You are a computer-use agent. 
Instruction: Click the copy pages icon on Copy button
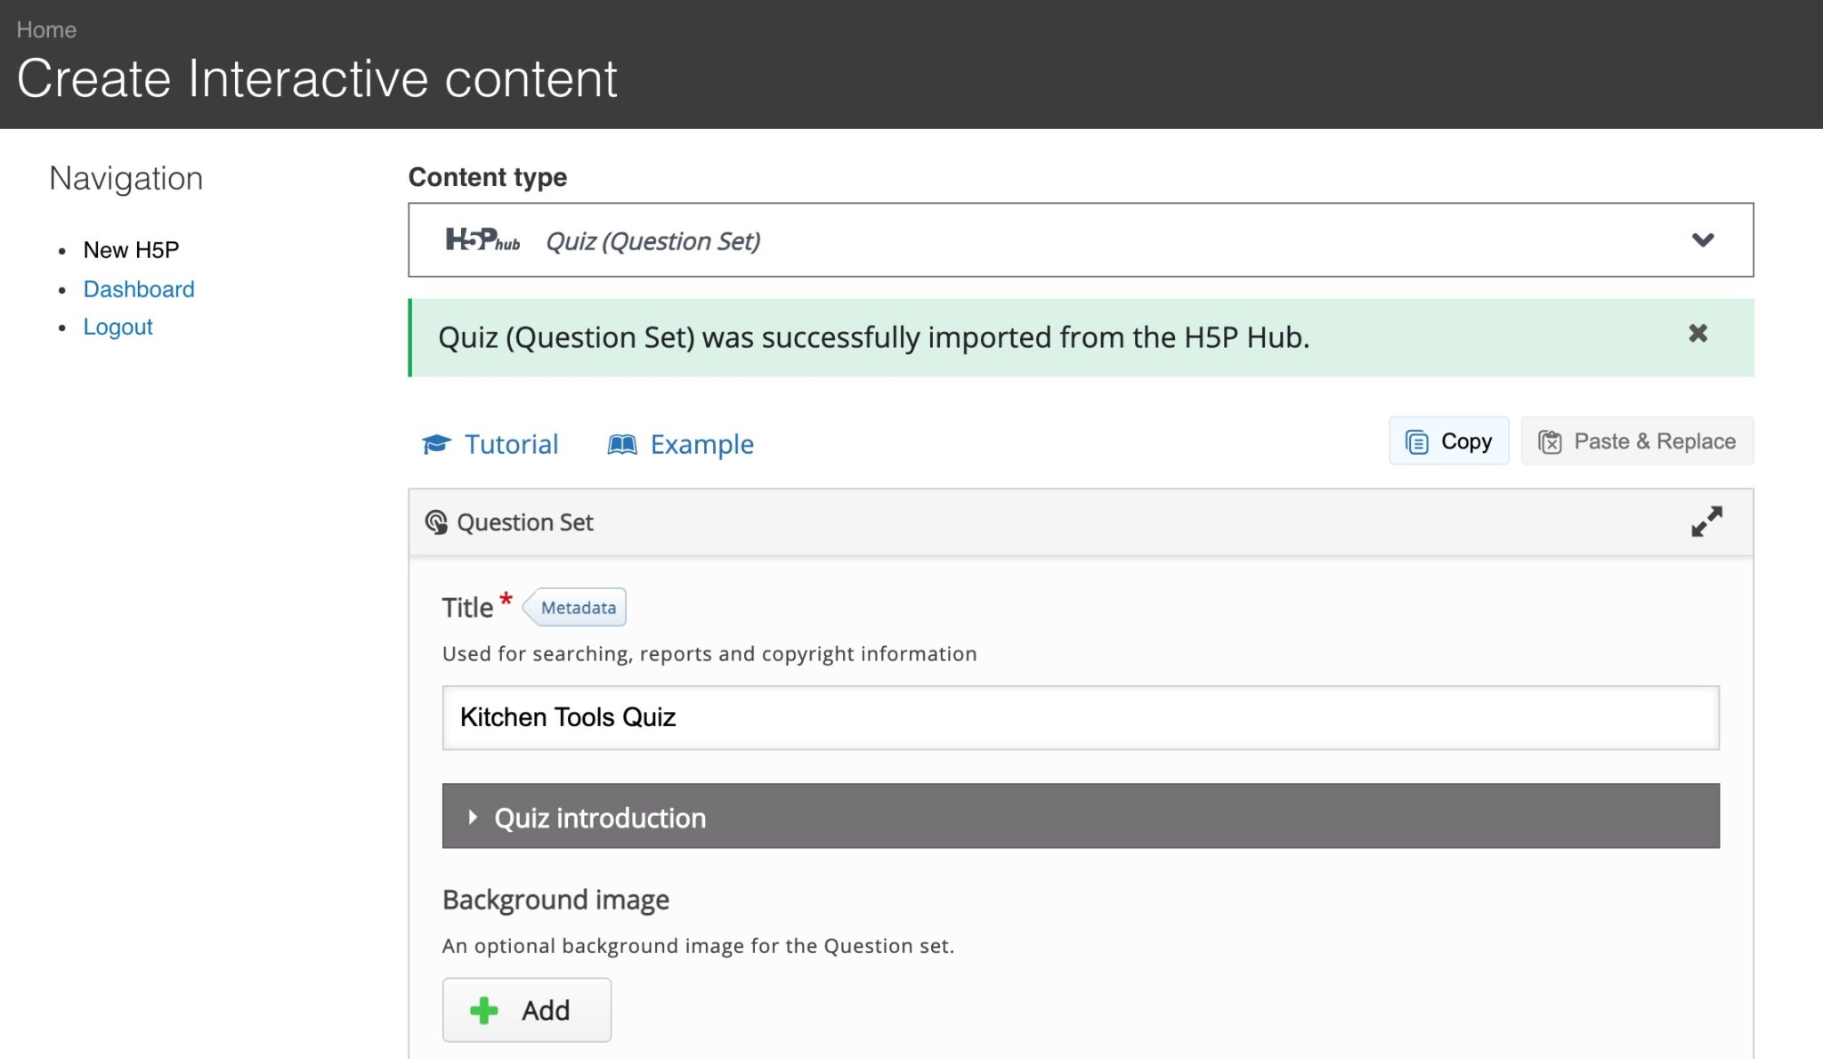click(1416, 440)
